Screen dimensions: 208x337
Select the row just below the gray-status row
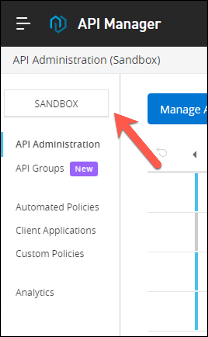[177, 271]
